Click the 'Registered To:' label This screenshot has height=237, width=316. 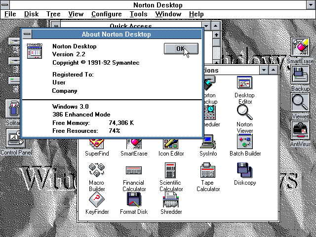pyautogui.click(x=73, y=75)
